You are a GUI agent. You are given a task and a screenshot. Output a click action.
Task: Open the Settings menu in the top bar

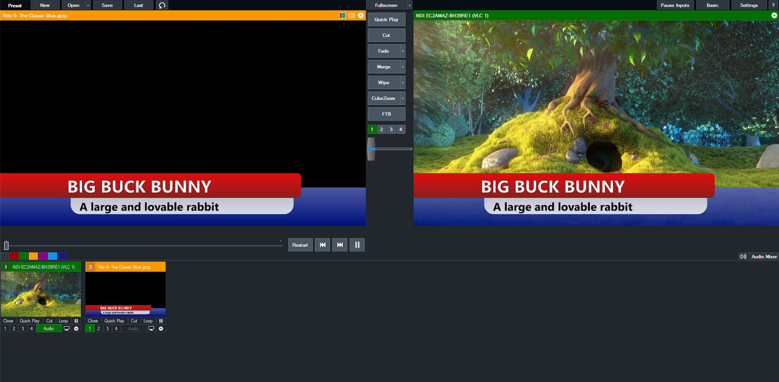(748, 5)
